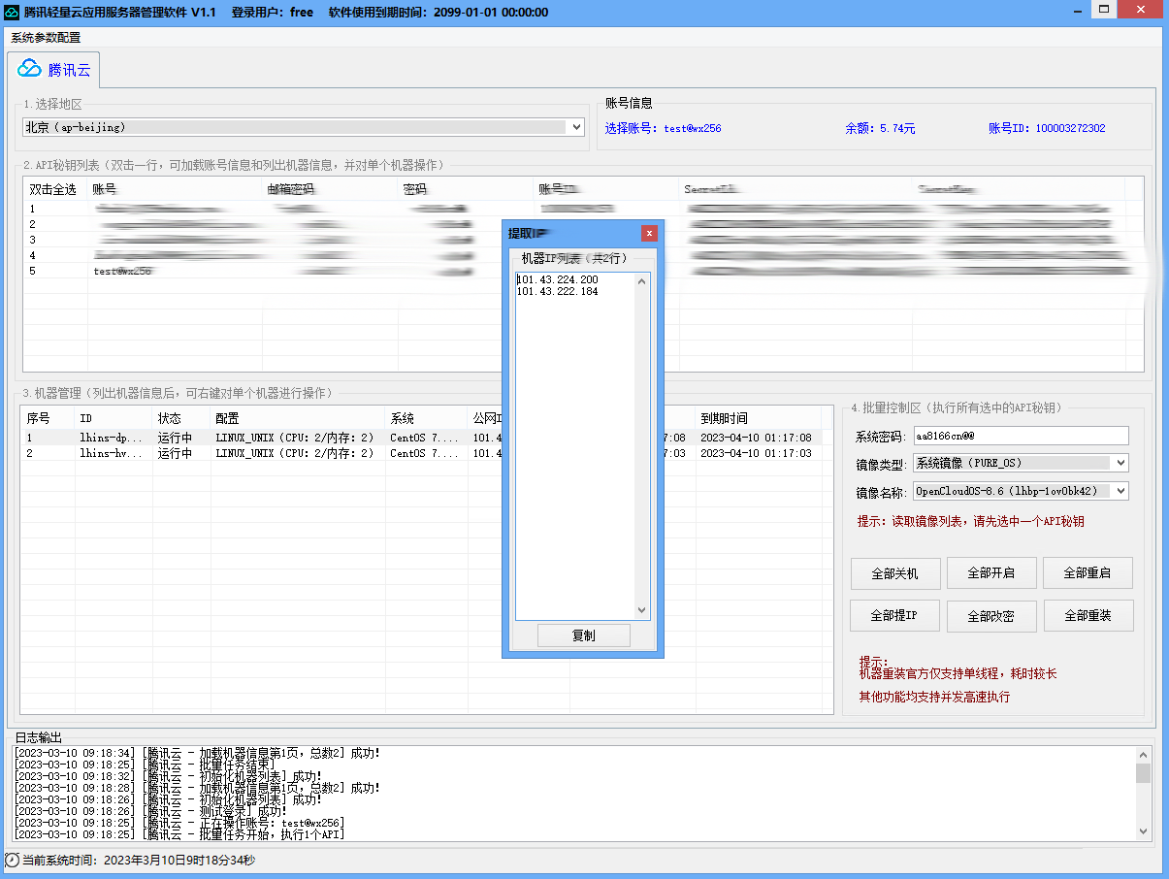Select IP 101.43.222.184 in the list
Viewport: 1169px width, 879px height.
[x=558, y=291]
